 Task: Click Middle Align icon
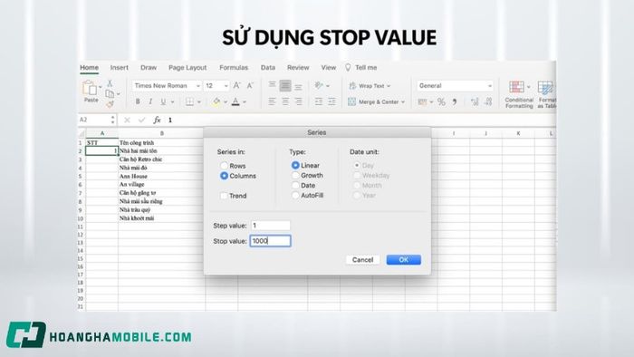pos(285,85)
